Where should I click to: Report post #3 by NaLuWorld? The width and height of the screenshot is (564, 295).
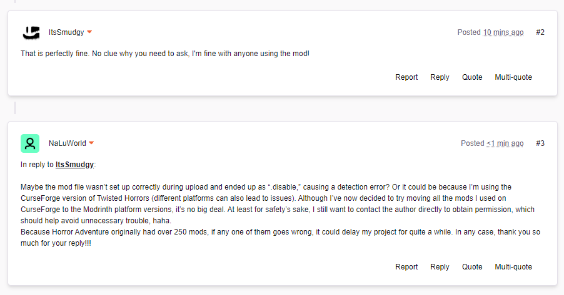tap(406, 267)
